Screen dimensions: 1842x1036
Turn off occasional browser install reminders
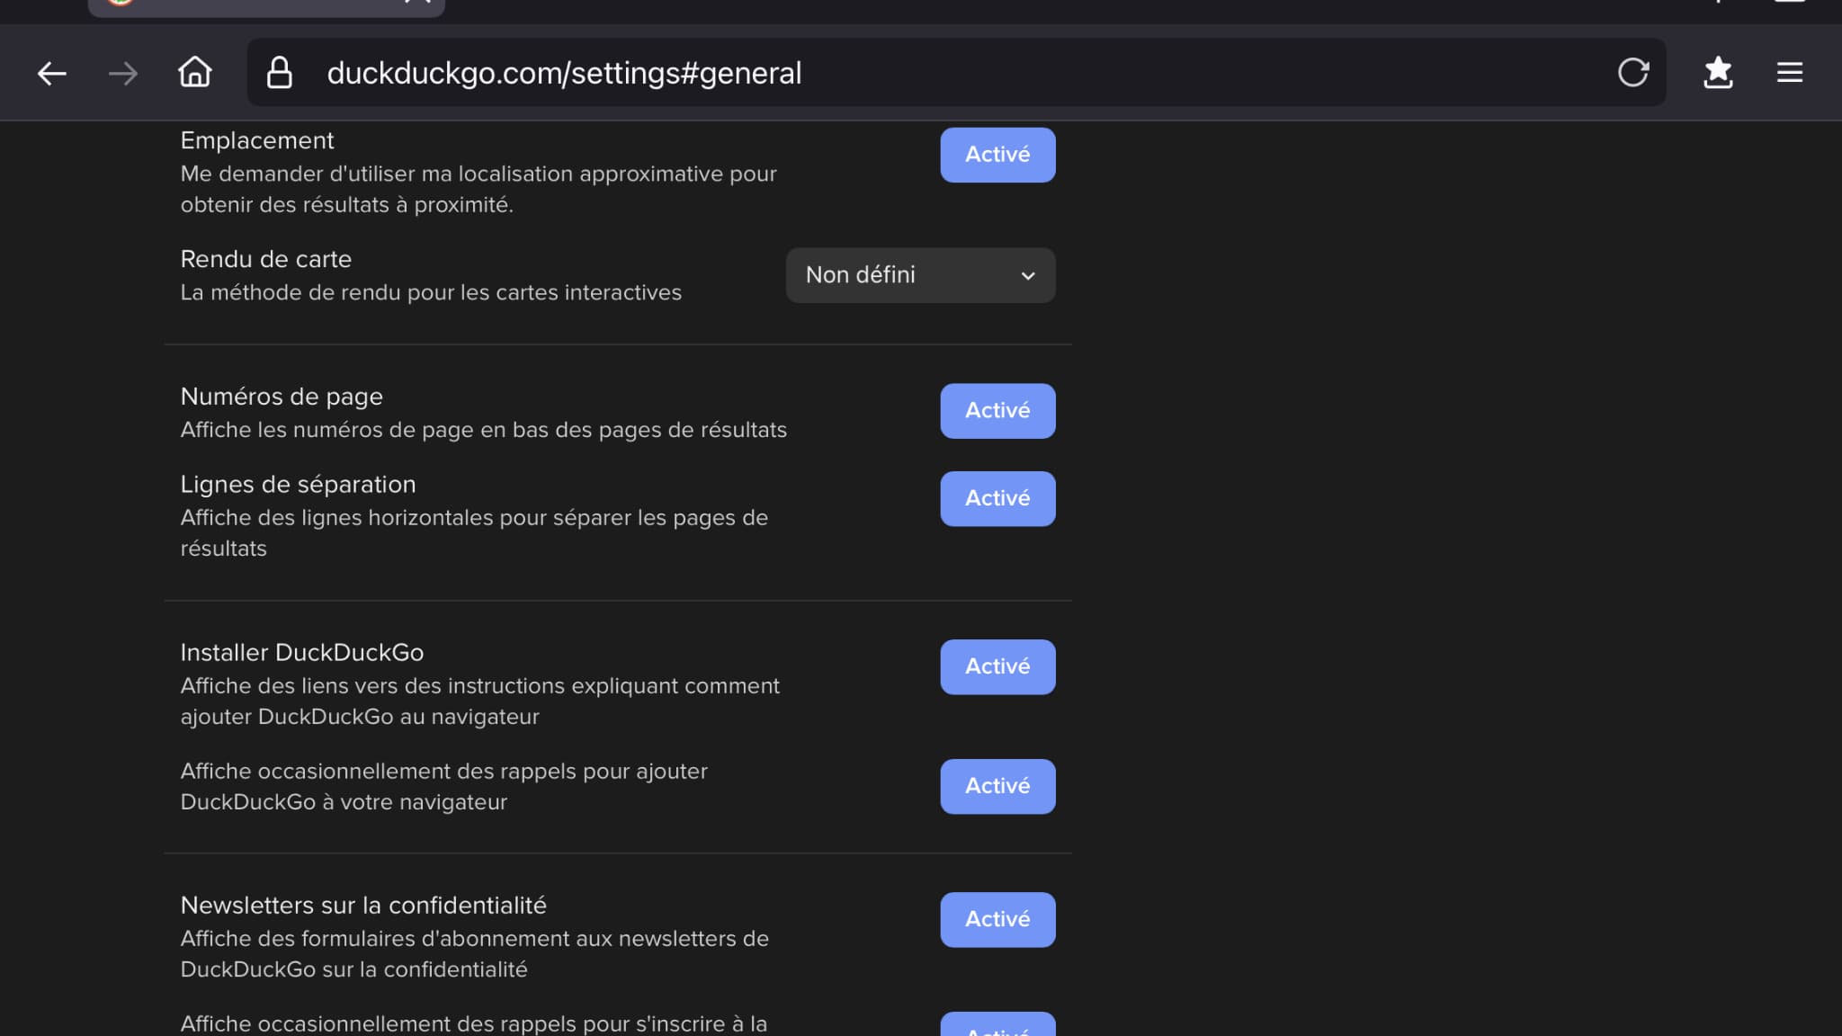click(997, 786)
